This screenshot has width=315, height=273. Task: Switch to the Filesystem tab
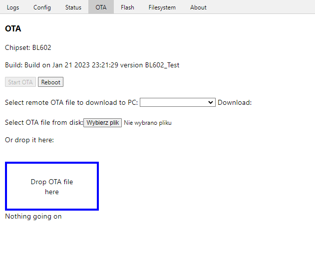[x=162, y=7]
